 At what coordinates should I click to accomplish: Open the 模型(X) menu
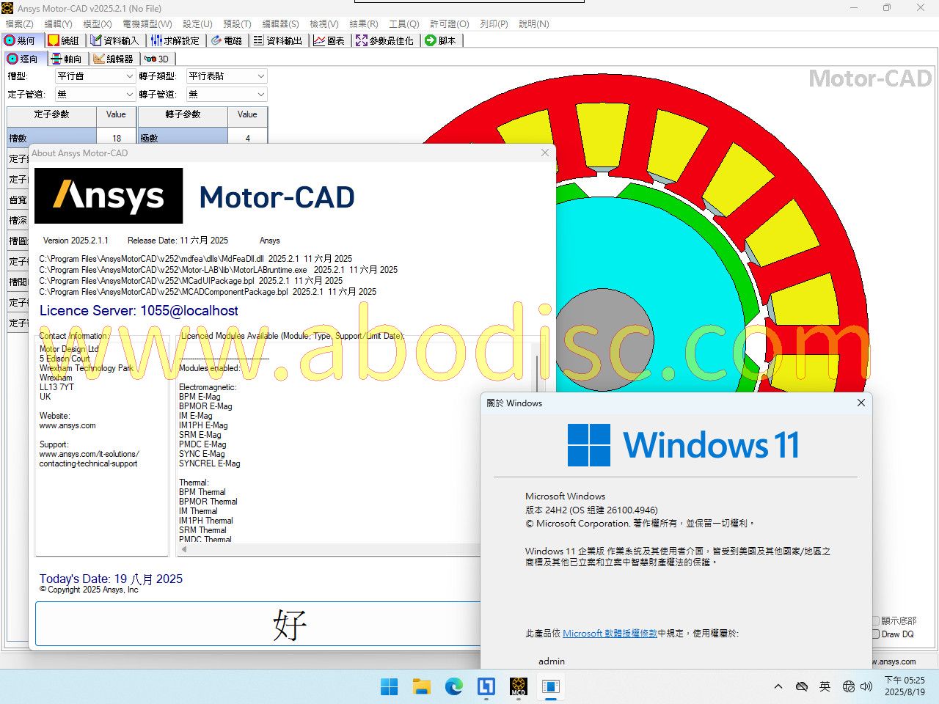(x=98, y=23)
